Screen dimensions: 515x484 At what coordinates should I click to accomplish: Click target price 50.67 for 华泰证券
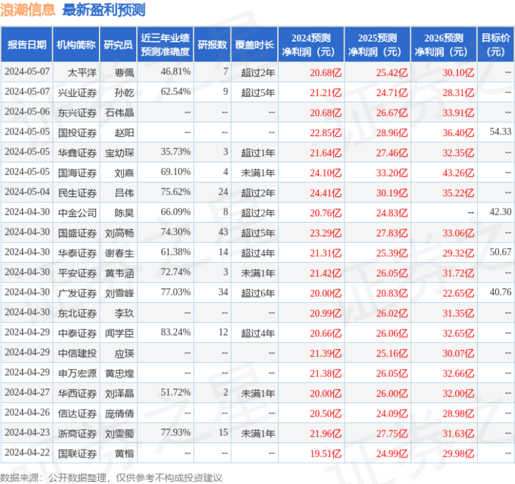pyautogui.click(x=500, y=252)
